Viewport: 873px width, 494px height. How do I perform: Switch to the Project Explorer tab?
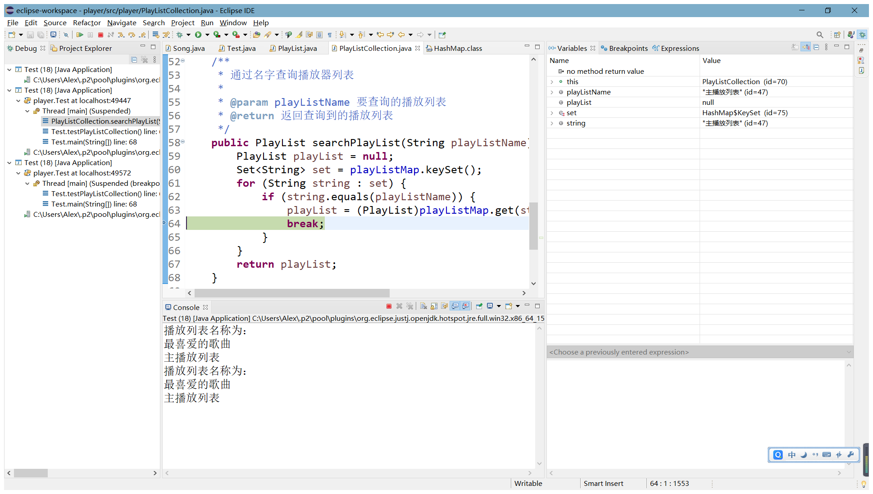pyautogui.click(x=81, y=48)
